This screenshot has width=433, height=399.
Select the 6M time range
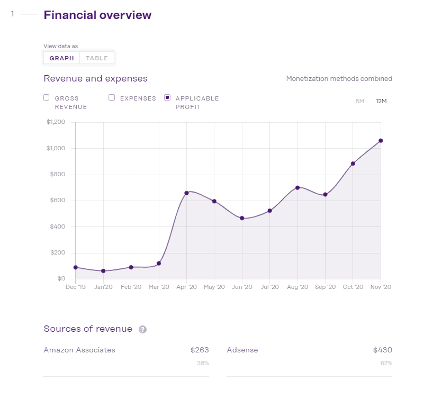point(359,102)
